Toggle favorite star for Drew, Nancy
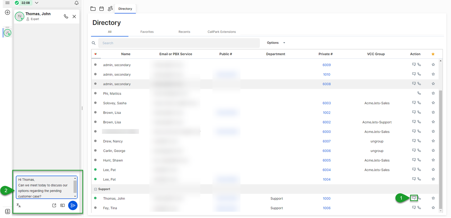 [433, 141]
